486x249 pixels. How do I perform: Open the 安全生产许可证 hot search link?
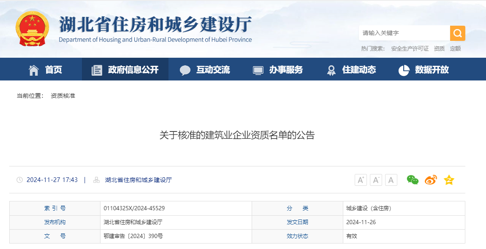(410, 48)
